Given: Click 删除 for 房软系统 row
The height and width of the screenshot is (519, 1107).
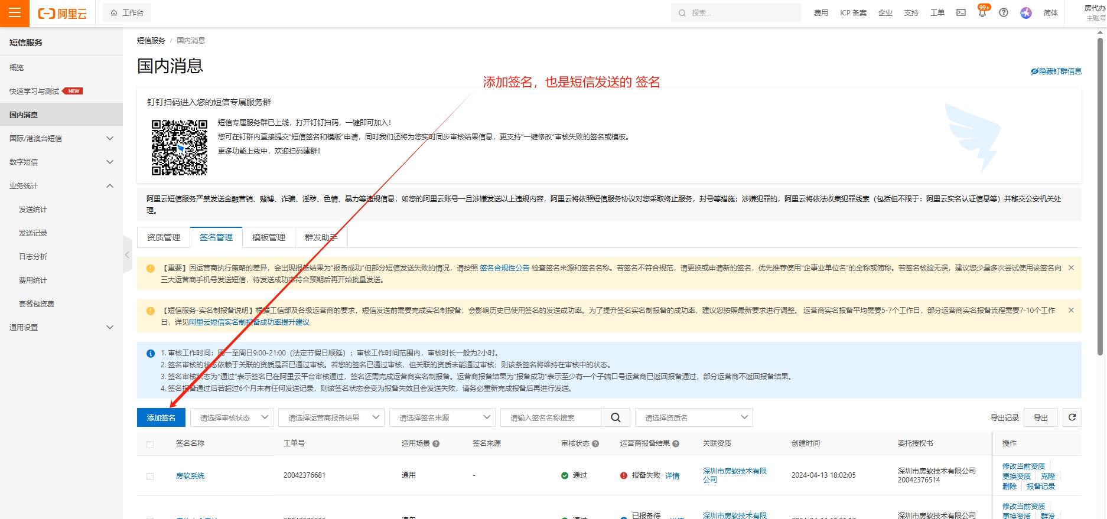Looking at the screenshot, I should click(x=1010, y=486).
